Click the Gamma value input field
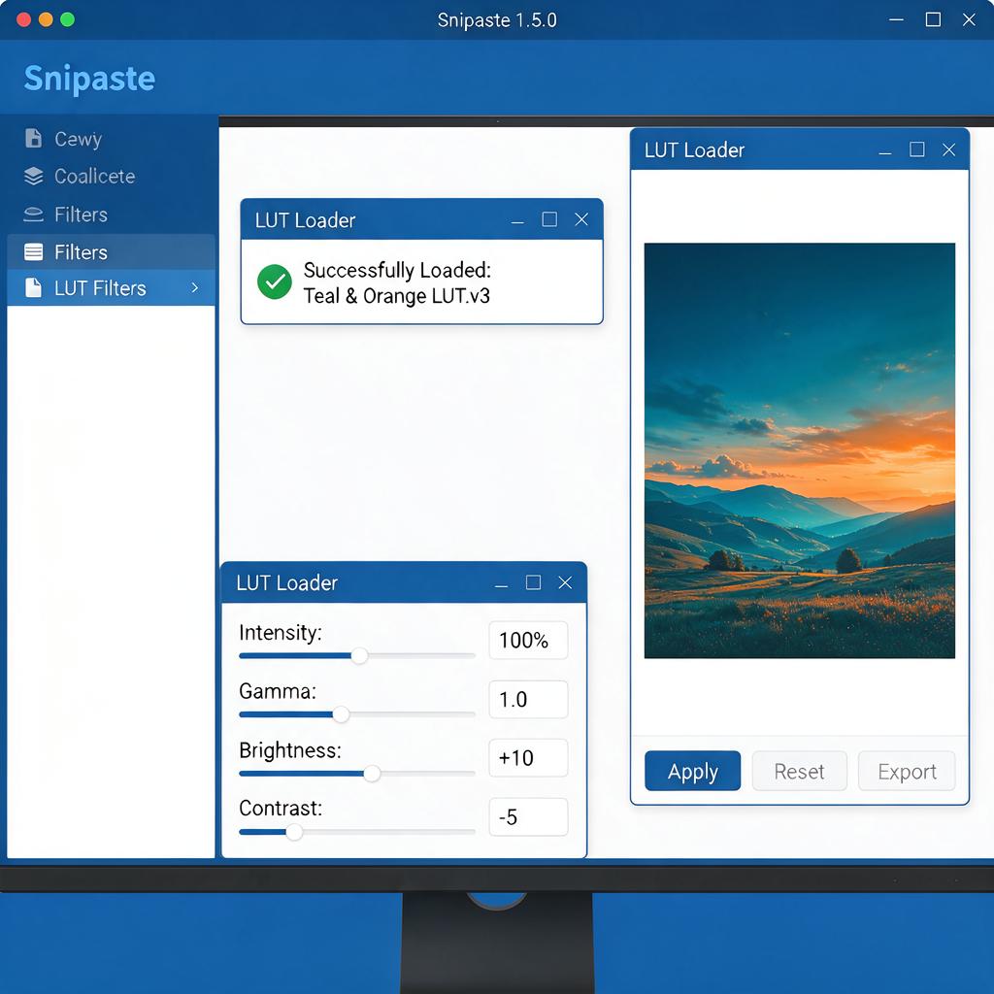This screenshot has height=994, width=994. (528, 699)
